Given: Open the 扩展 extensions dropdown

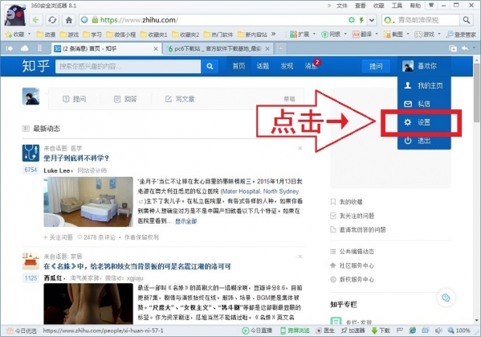Looking at the screenshot, I should (303, 34).
